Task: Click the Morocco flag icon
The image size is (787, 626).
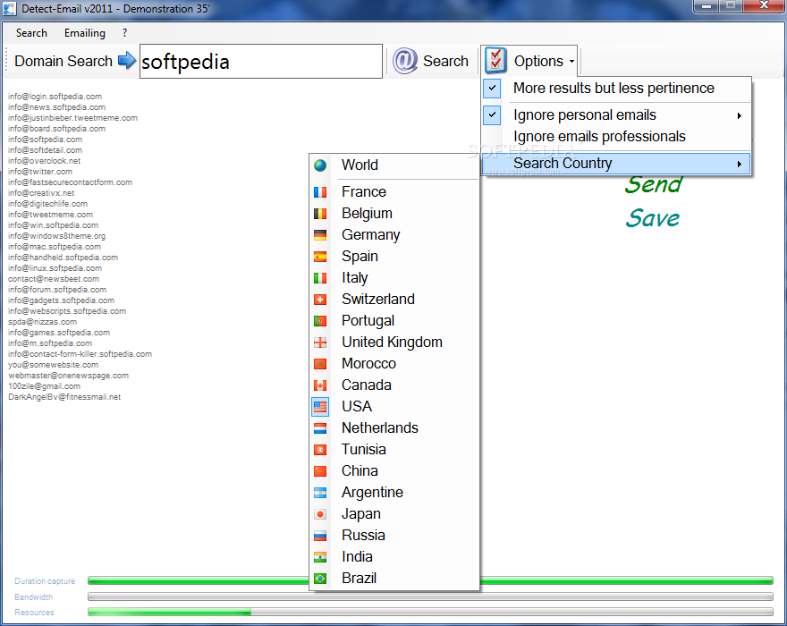Action: (x=320, y=364)
